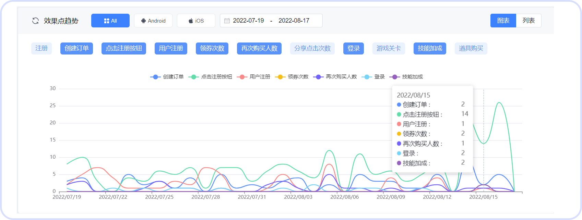This screenshot has height=220, width=582.
Task: Click the calendar icon in date range
Action: [x=227, y=21]
